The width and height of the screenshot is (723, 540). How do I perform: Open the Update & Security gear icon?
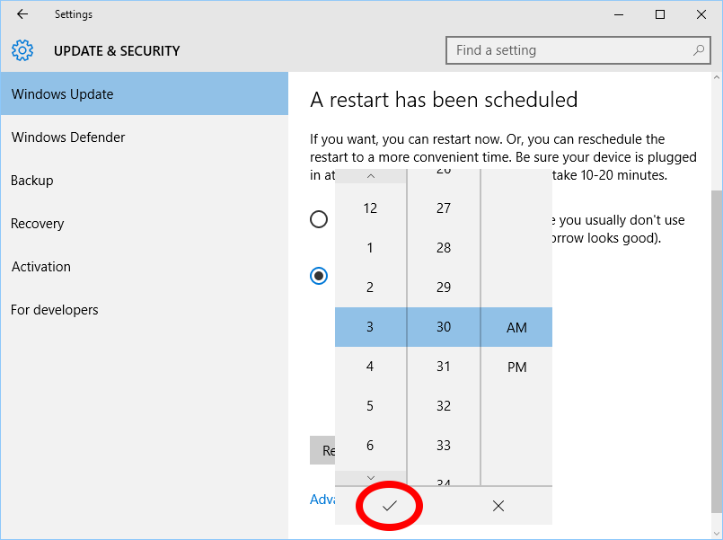22,50
